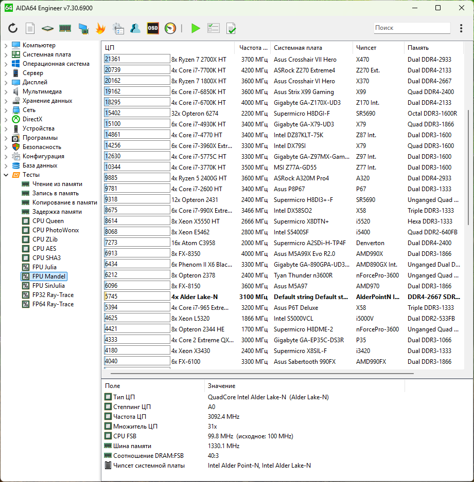Image resolution: width=474 pixels, height=482 pixels.
Task: Open the Report document icon in toolbar
Action: [x=30, y=28]
